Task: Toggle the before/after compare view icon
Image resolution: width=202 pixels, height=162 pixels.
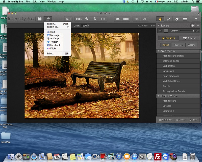Action: 126,19
